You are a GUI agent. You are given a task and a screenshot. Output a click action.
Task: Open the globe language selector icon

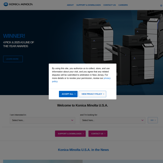(x=161, y=5)
